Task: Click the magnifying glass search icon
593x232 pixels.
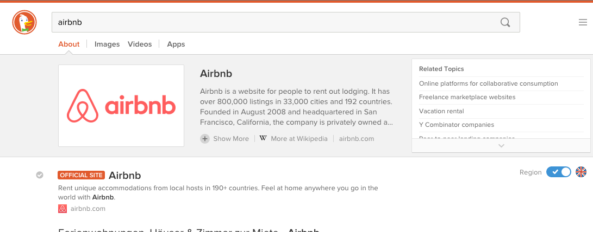Action: click(x=505, y=23)
